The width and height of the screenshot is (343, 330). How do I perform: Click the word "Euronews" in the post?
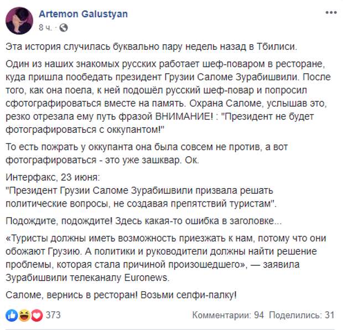[x=146, y=277]
